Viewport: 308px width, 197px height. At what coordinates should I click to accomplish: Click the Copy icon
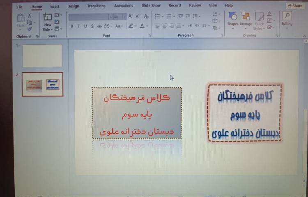(30, 22)
